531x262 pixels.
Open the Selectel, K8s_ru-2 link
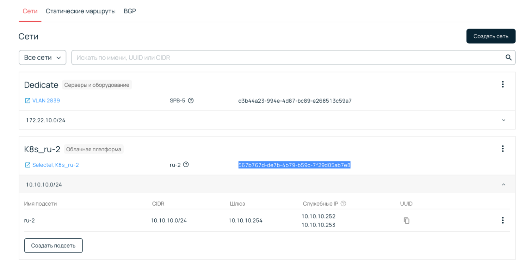coord(55,165)
